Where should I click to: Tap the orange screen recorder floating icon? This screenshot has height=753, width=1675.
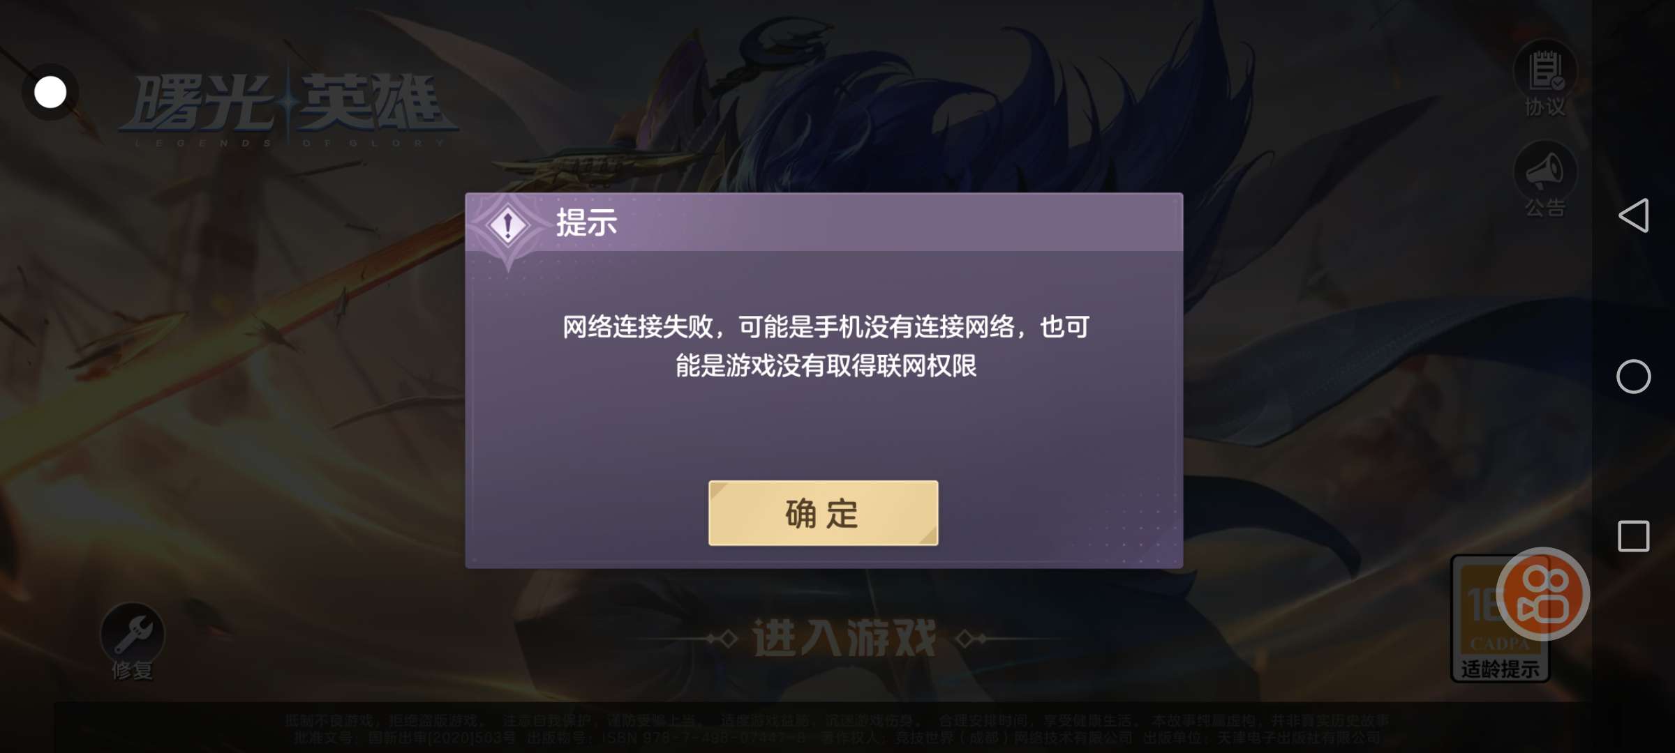(1543, 594)
